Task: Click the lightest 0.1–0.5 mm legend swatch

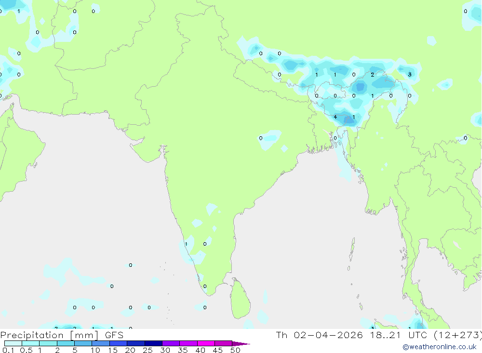Action: coord(13,343)
